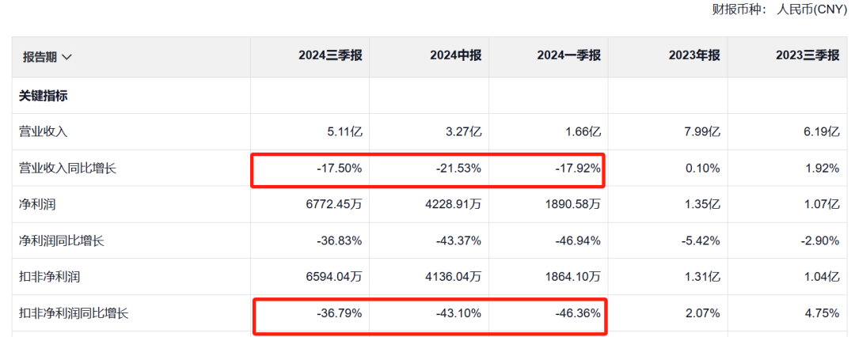Expand the 报告期 dropdown chevron
855x337 pixels.
pos(67,57)
